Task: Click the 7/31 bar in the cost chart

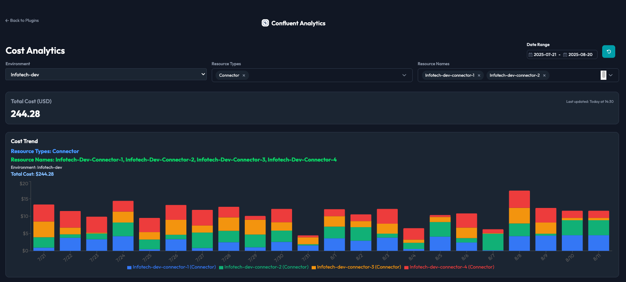Action: click(308, 243)
